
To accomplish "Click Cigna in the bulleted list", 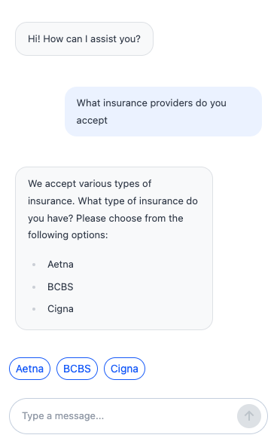I will pos(60,309).
